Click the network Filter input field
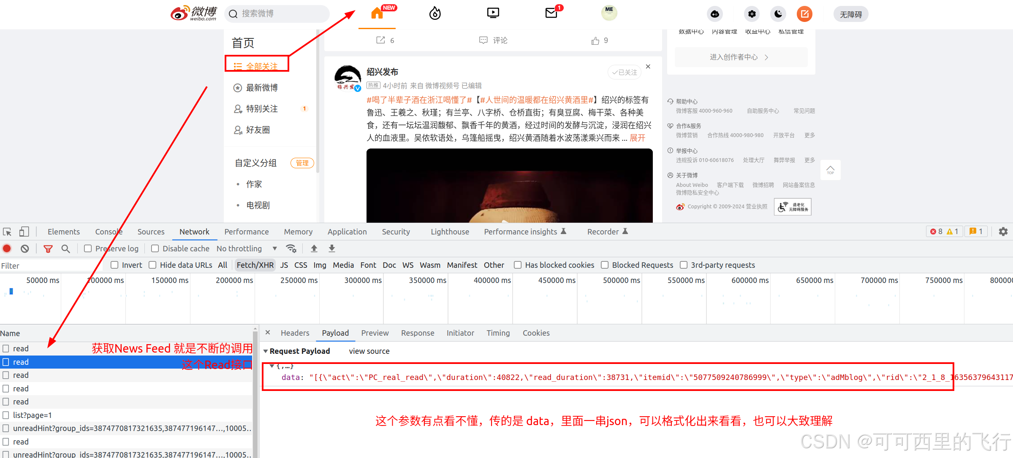The height and width of the screenshot is (458, 1013). pos(51,266)
